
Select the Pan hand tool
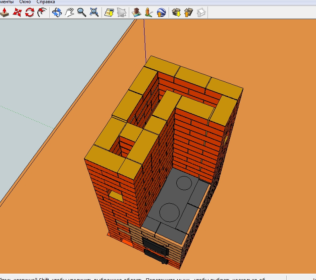pos(69,12)
